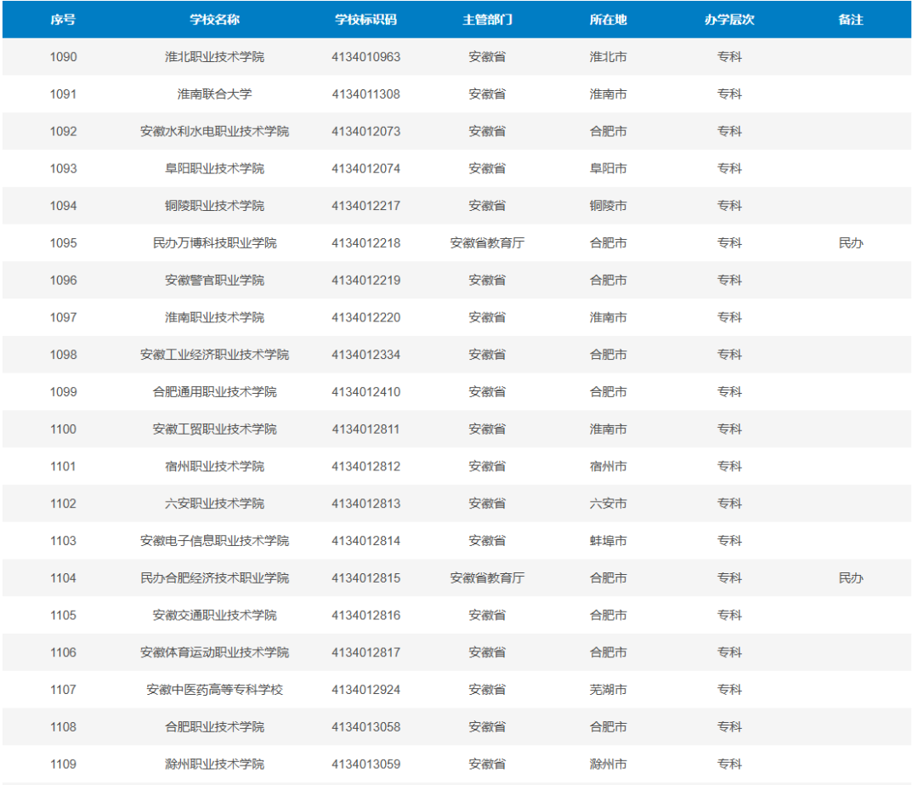Select 滁州职业技术学院 school name

click(x=214, y=764)
